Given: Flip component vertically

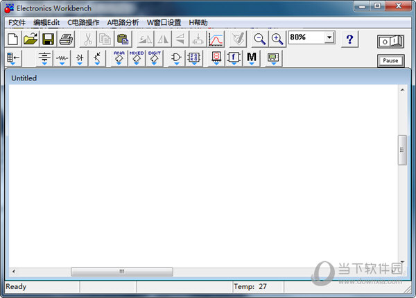Looking at the screenshot, I should [x=180, y=39].
